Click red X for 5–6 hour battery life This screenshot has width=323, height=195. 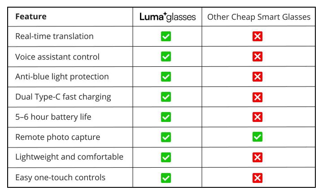258,117
